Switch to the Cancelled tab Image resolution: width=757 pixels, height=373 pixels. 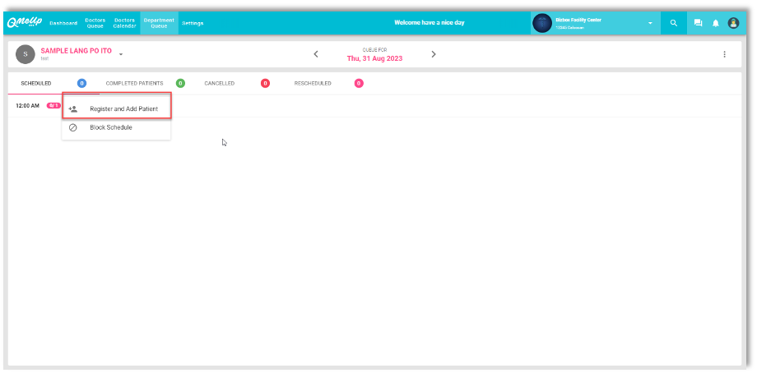pos(219,83)
